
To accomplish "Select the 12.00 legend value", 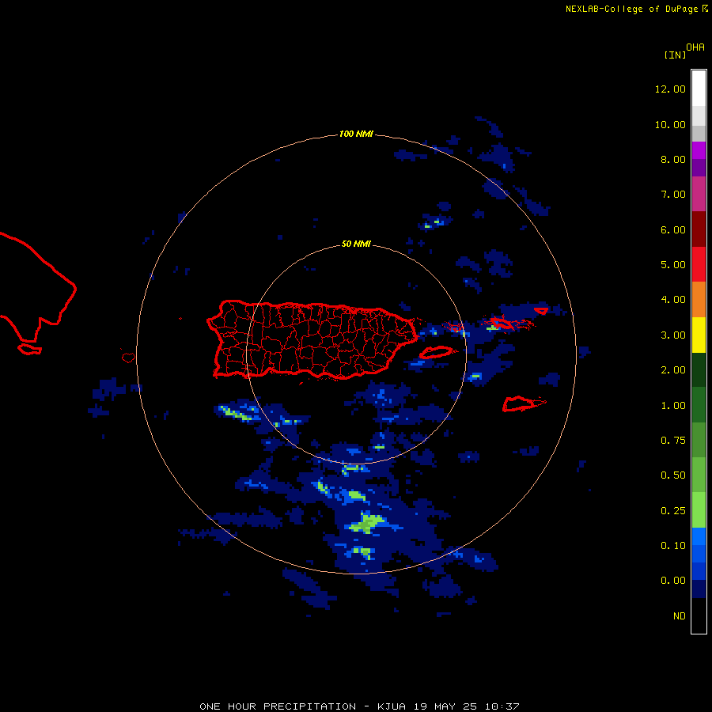I will click(x=670, y=89).
